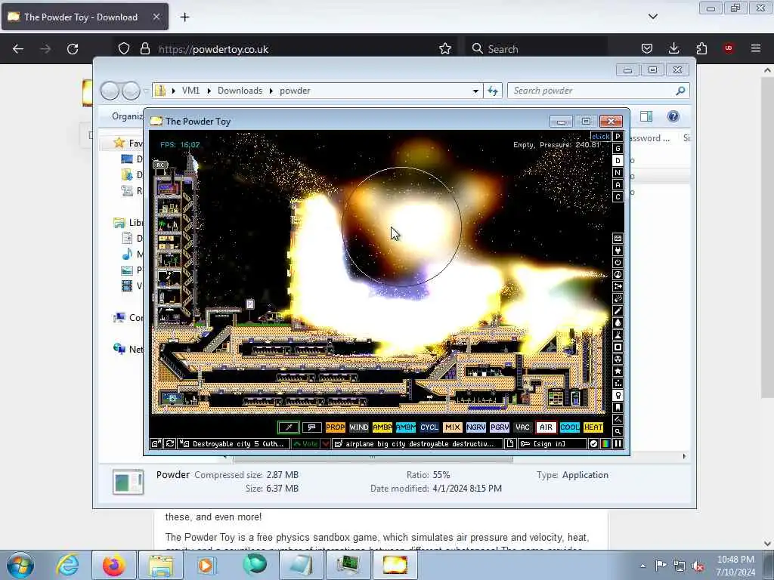Image resolution: width=774 pixels, height=580 pixels.
Task: Open renderer options rainbow swatch
Action: coord(605,444)
